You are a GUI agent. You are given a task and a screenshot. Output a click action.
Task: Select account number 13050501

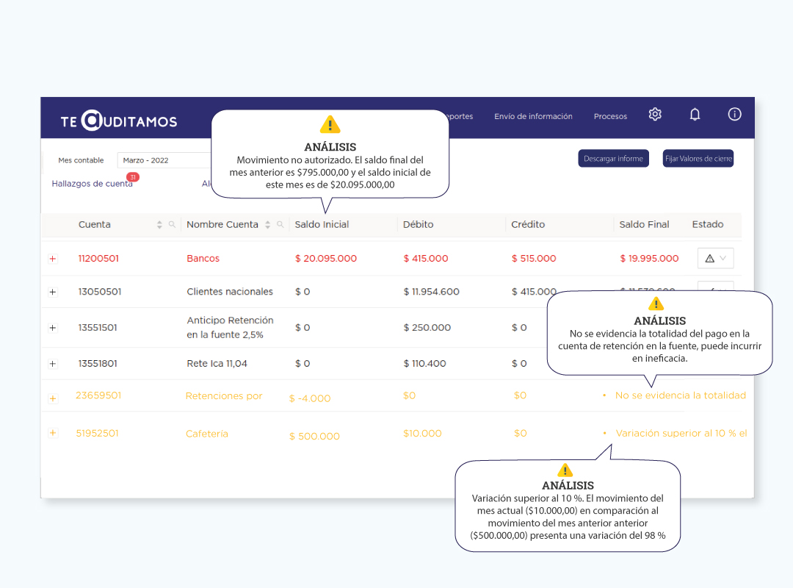(x=100, y=292)
